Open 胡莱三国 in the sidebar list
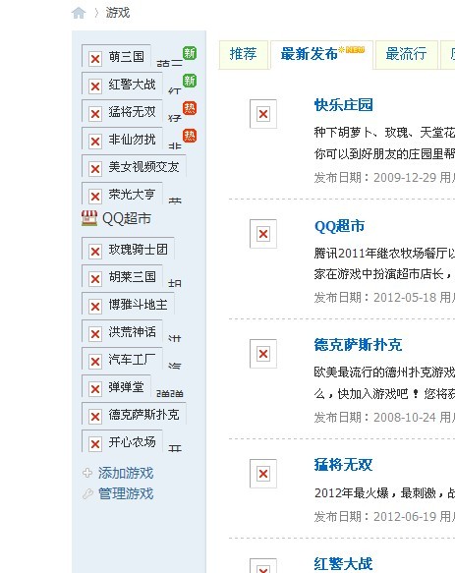Screen dimensions: 455x573 coord(132,277)
